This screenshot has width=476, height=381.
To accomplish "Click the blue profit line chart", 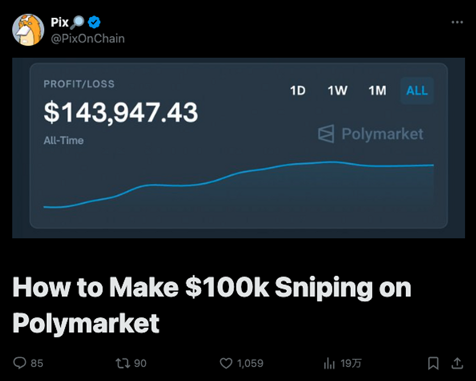I will 238,174.
